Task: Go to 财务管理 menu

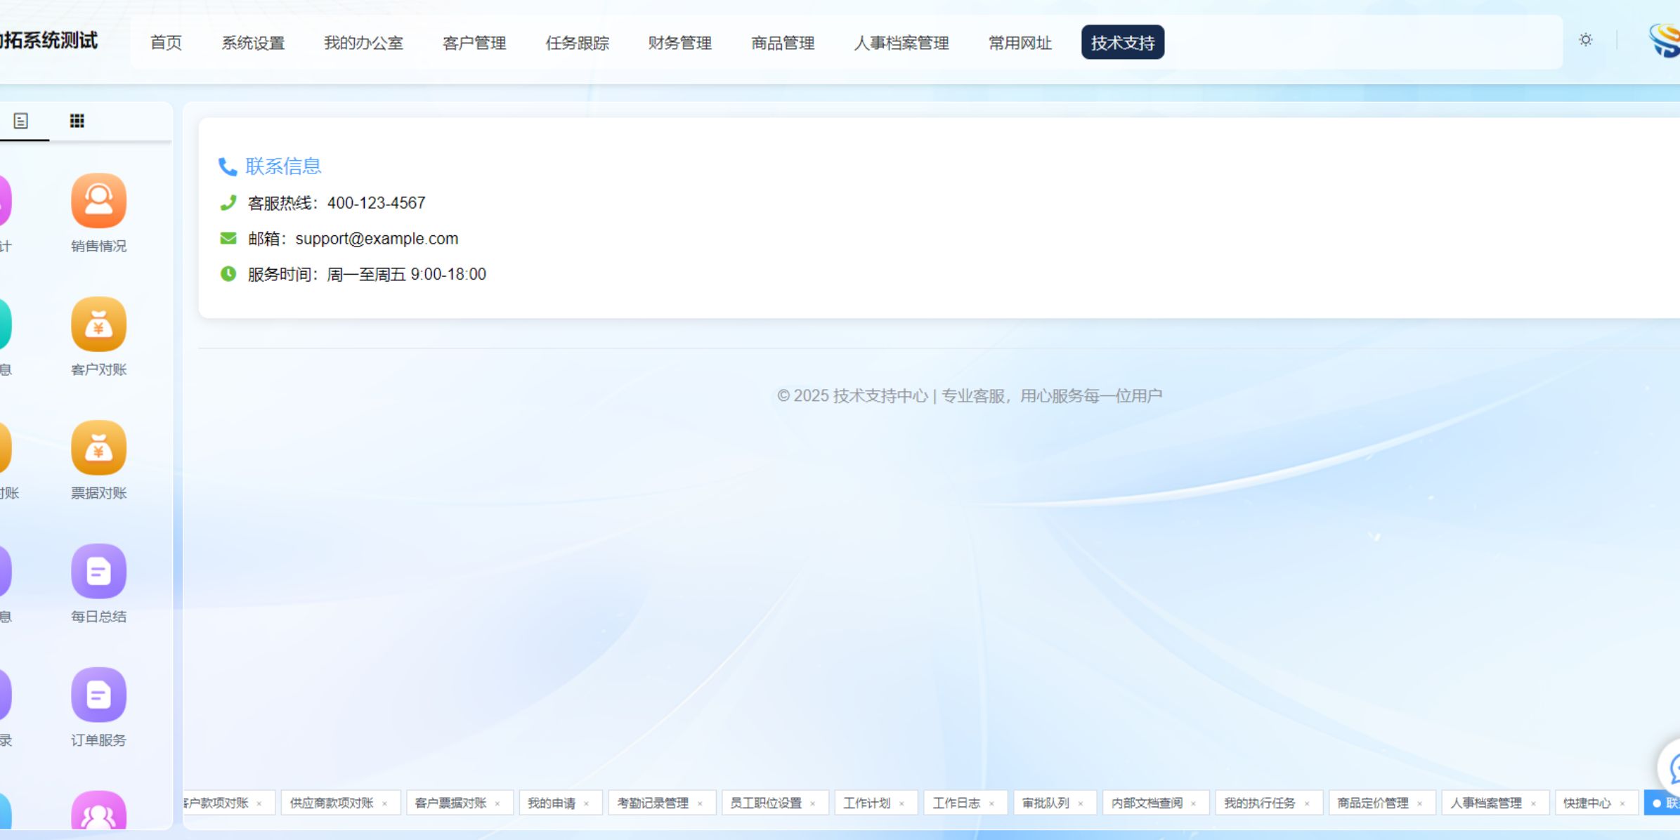Action: point(679,43)
